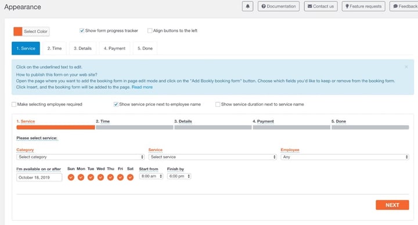Toggle the Fri day checkmark
This screenshot has height=225, width=418.
click(x=120, y=177)
